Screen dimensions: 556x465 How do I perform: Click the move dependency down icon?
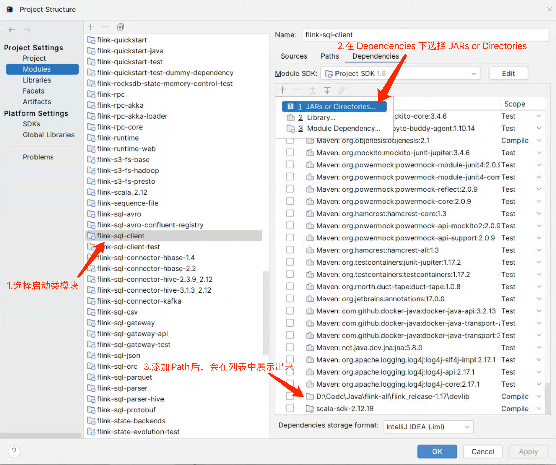click(327, 90)
